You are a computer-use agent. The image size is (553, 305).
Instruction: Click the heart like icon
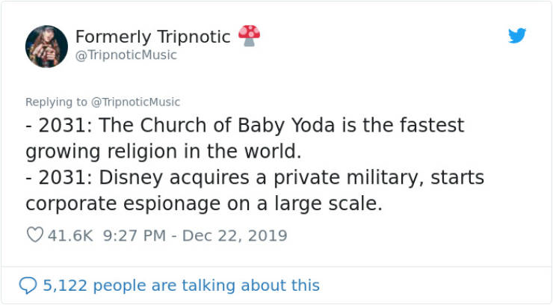(34, 235)
